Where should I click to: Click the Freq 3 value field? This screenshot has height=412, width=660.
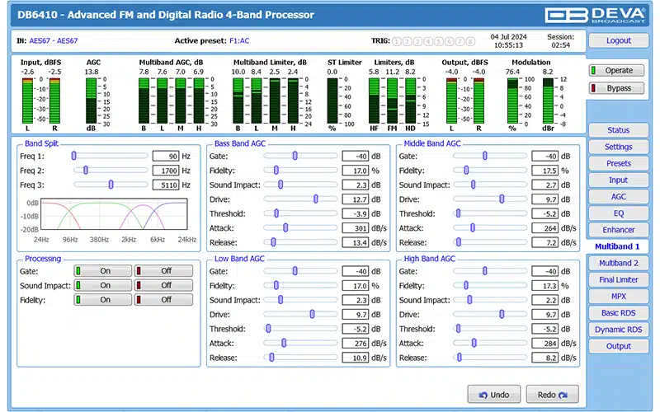(x=166, y=185)
